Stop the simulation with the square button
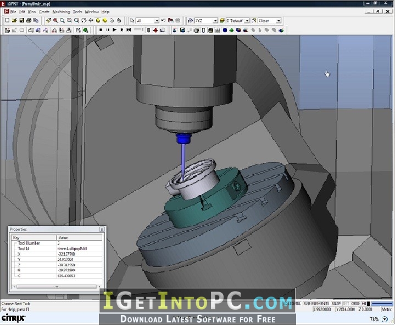 pos(101,30)
